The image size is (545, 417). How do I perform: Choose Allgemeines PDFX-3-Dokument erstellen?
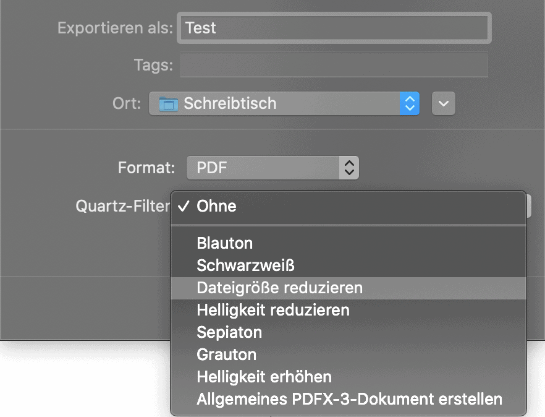click(349, 399)
